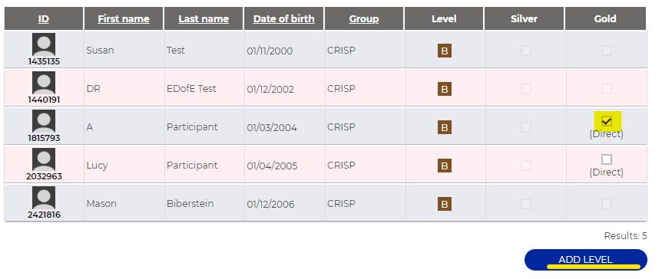Viewport: 662px width, 279px height.
Task: Open Lucy Participant's avatar picture
Action: coord(44,159)
